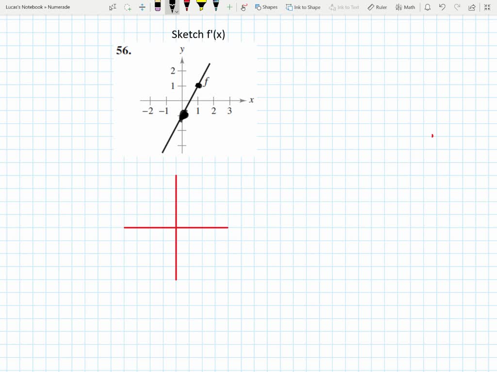497x372 pixels.
Task: Select the Eraser tool
Action: (x=158, y=7)
